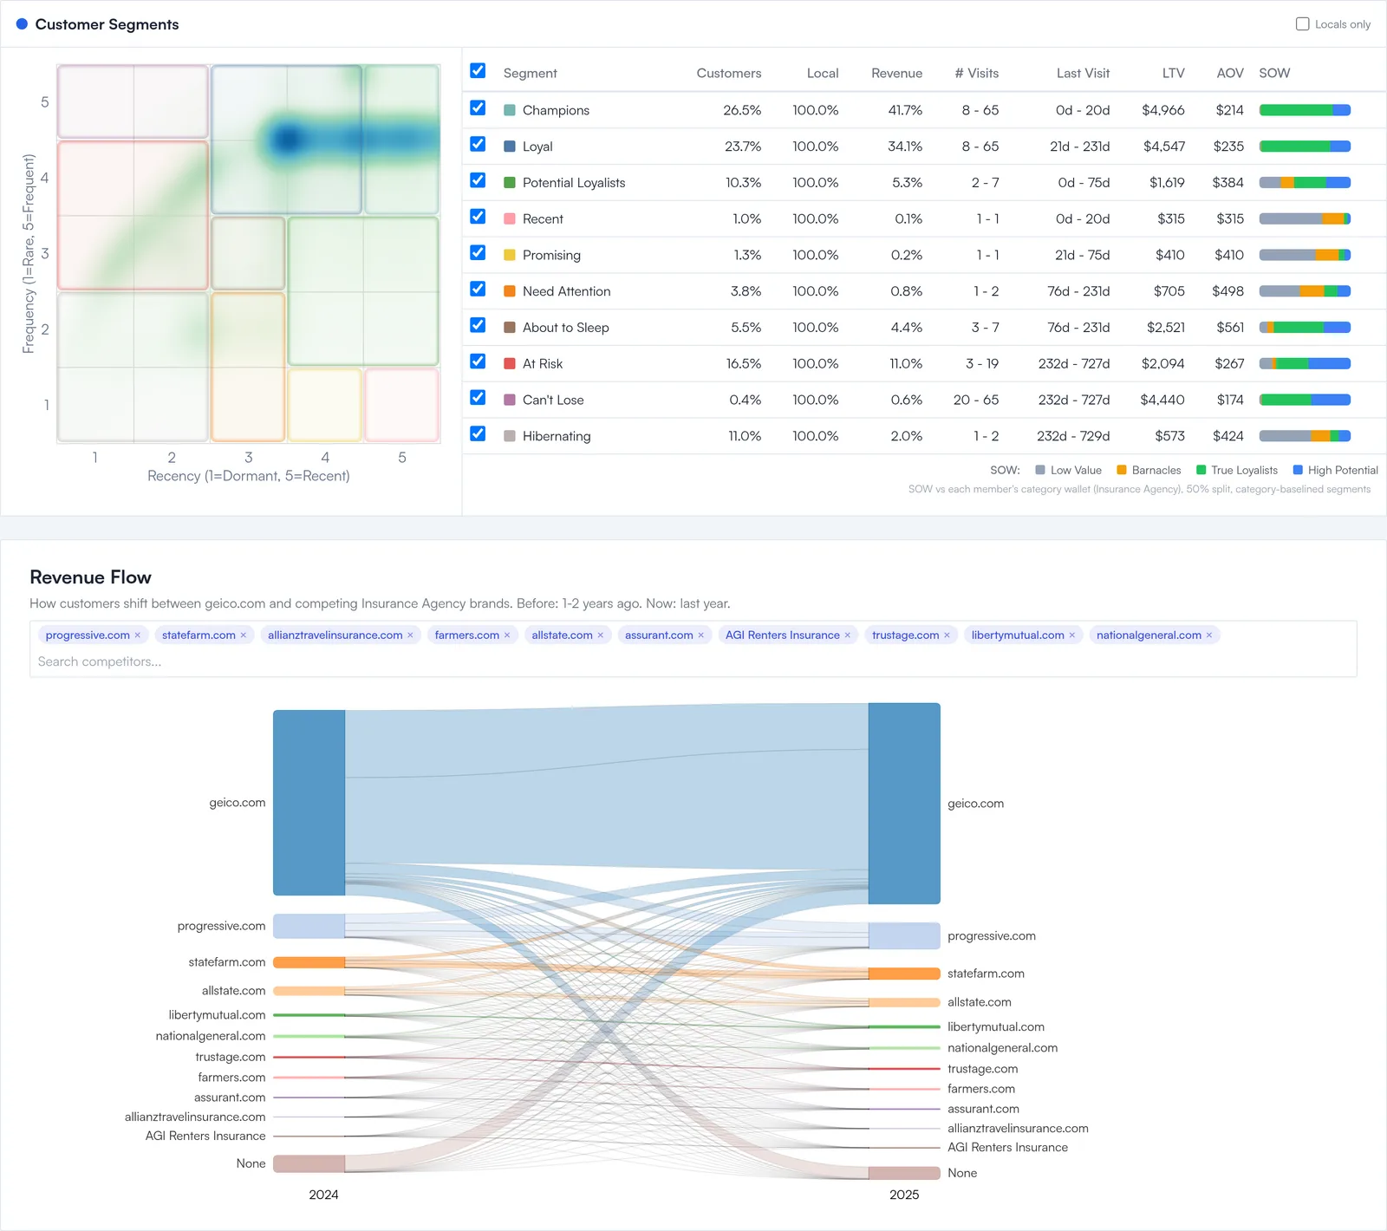
Task: Uncheck the At Risk segment checkbox
Action: click(x=478, y=361)
